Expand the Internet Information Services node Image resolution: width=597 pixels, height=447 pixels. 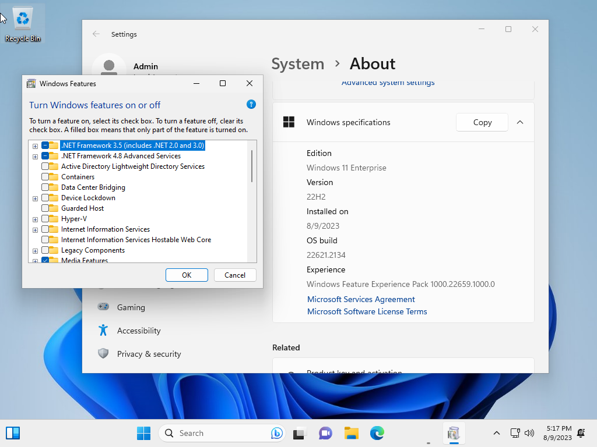[x=35, y=230]
